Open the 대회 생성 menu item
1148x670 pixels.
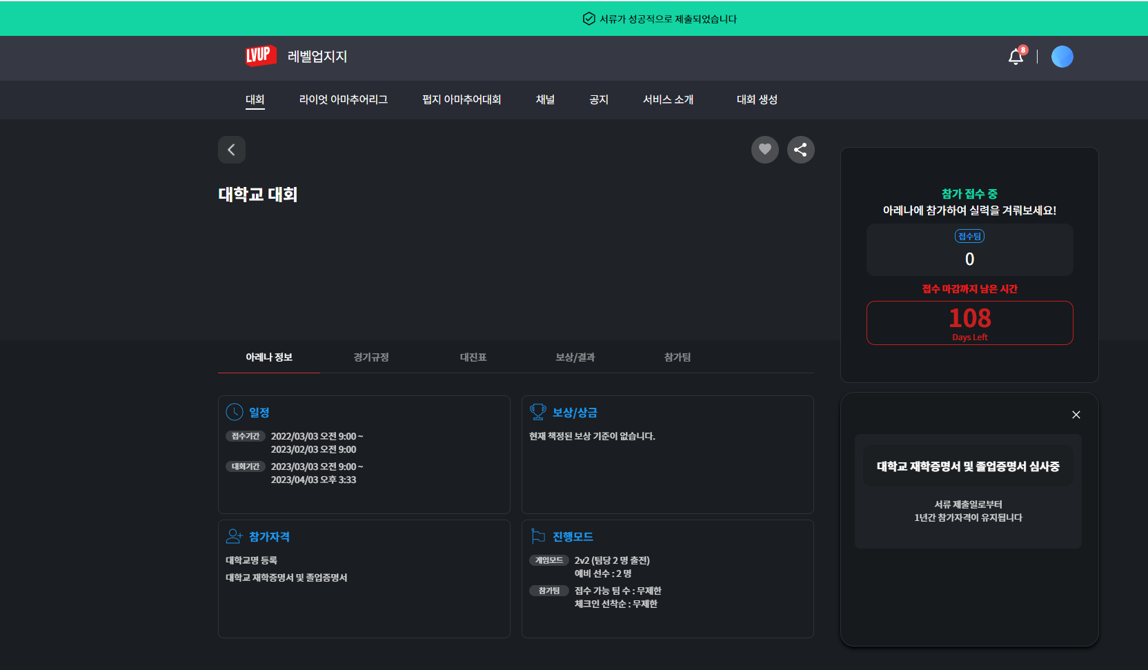[x=757, y=99]
